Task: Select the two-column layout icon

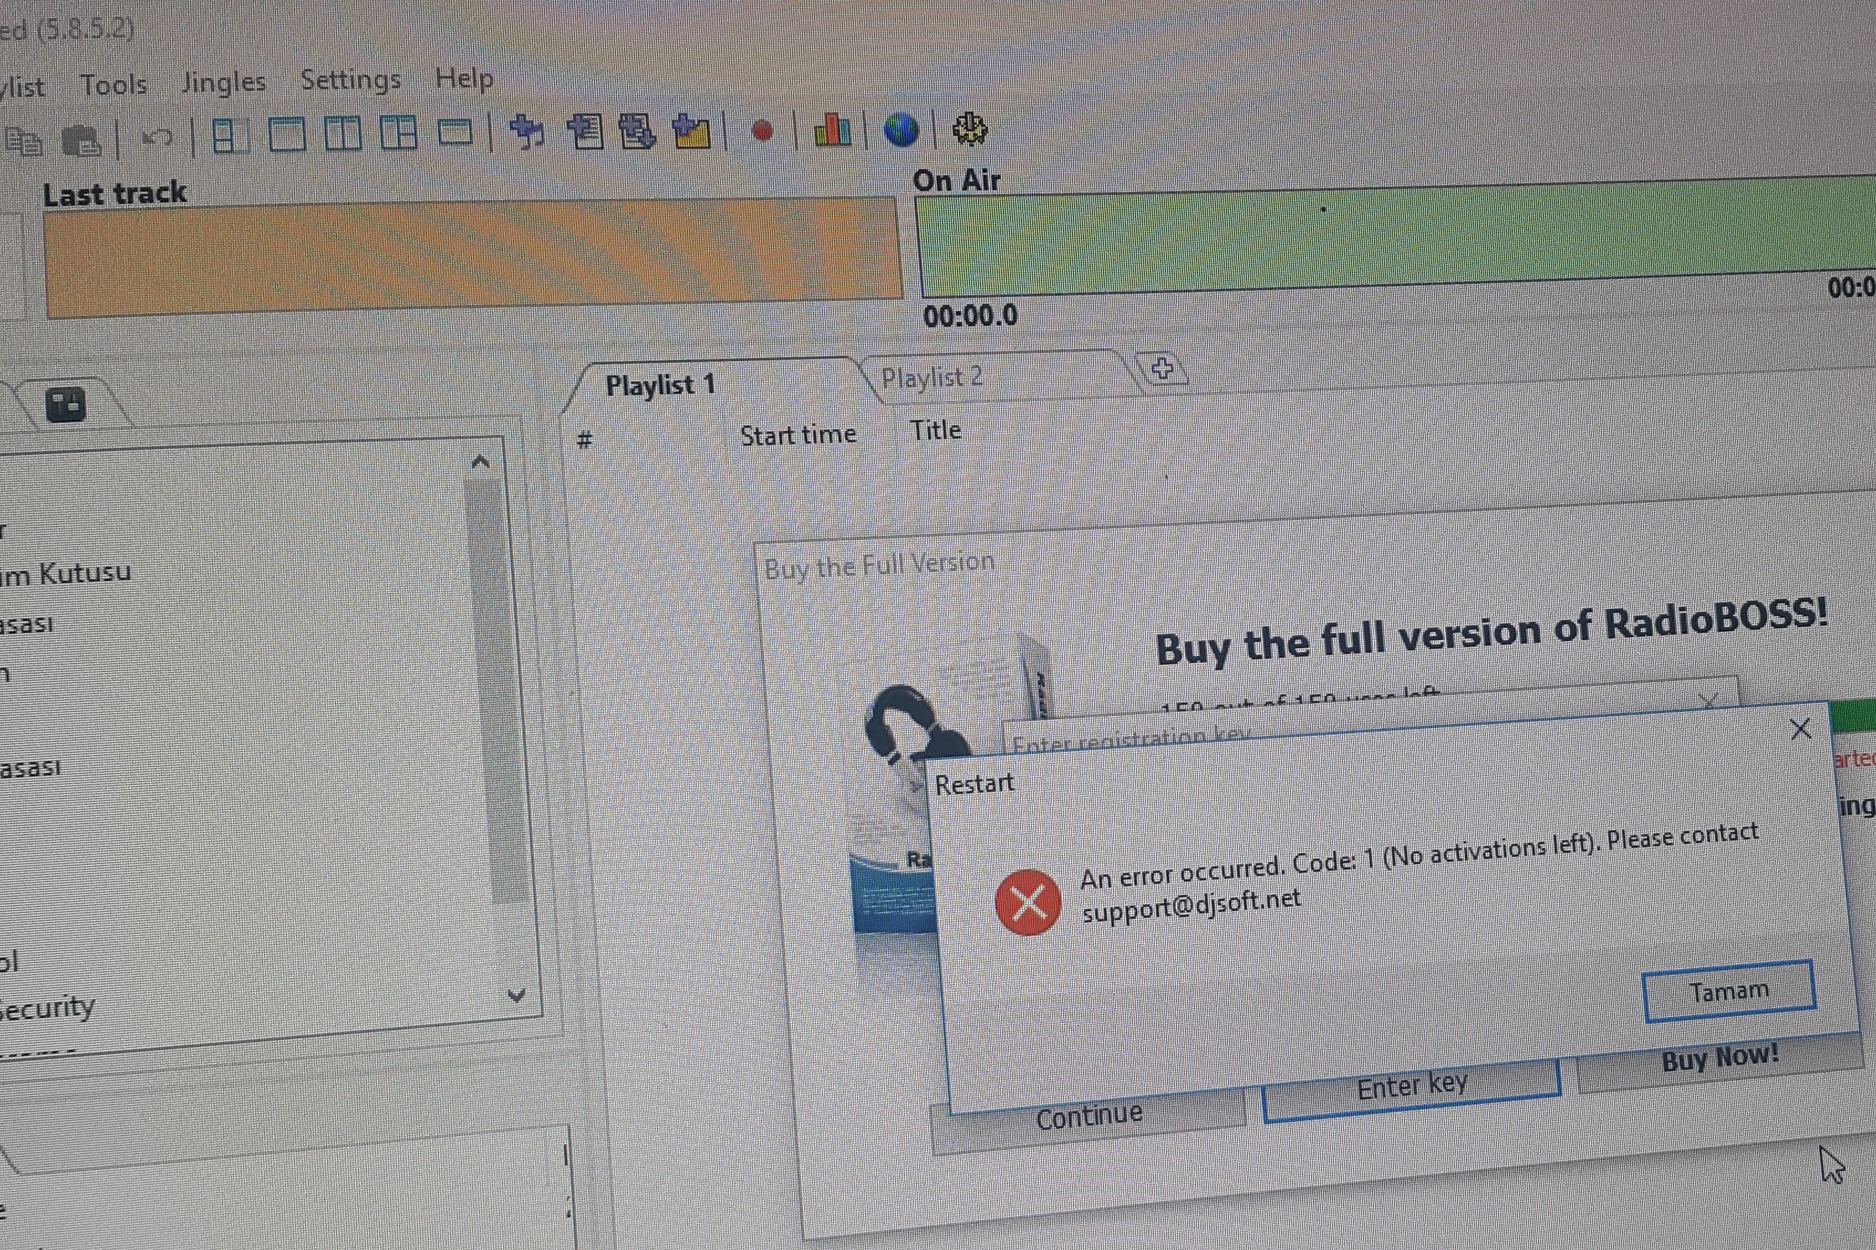Action: 343,133
